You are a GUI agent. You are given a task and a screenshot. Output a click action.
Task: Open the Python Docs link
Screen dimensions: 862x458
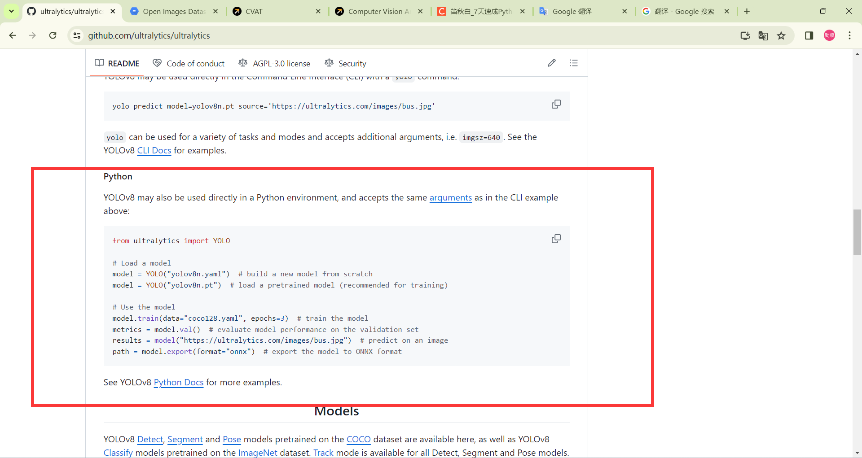point(179,382)
